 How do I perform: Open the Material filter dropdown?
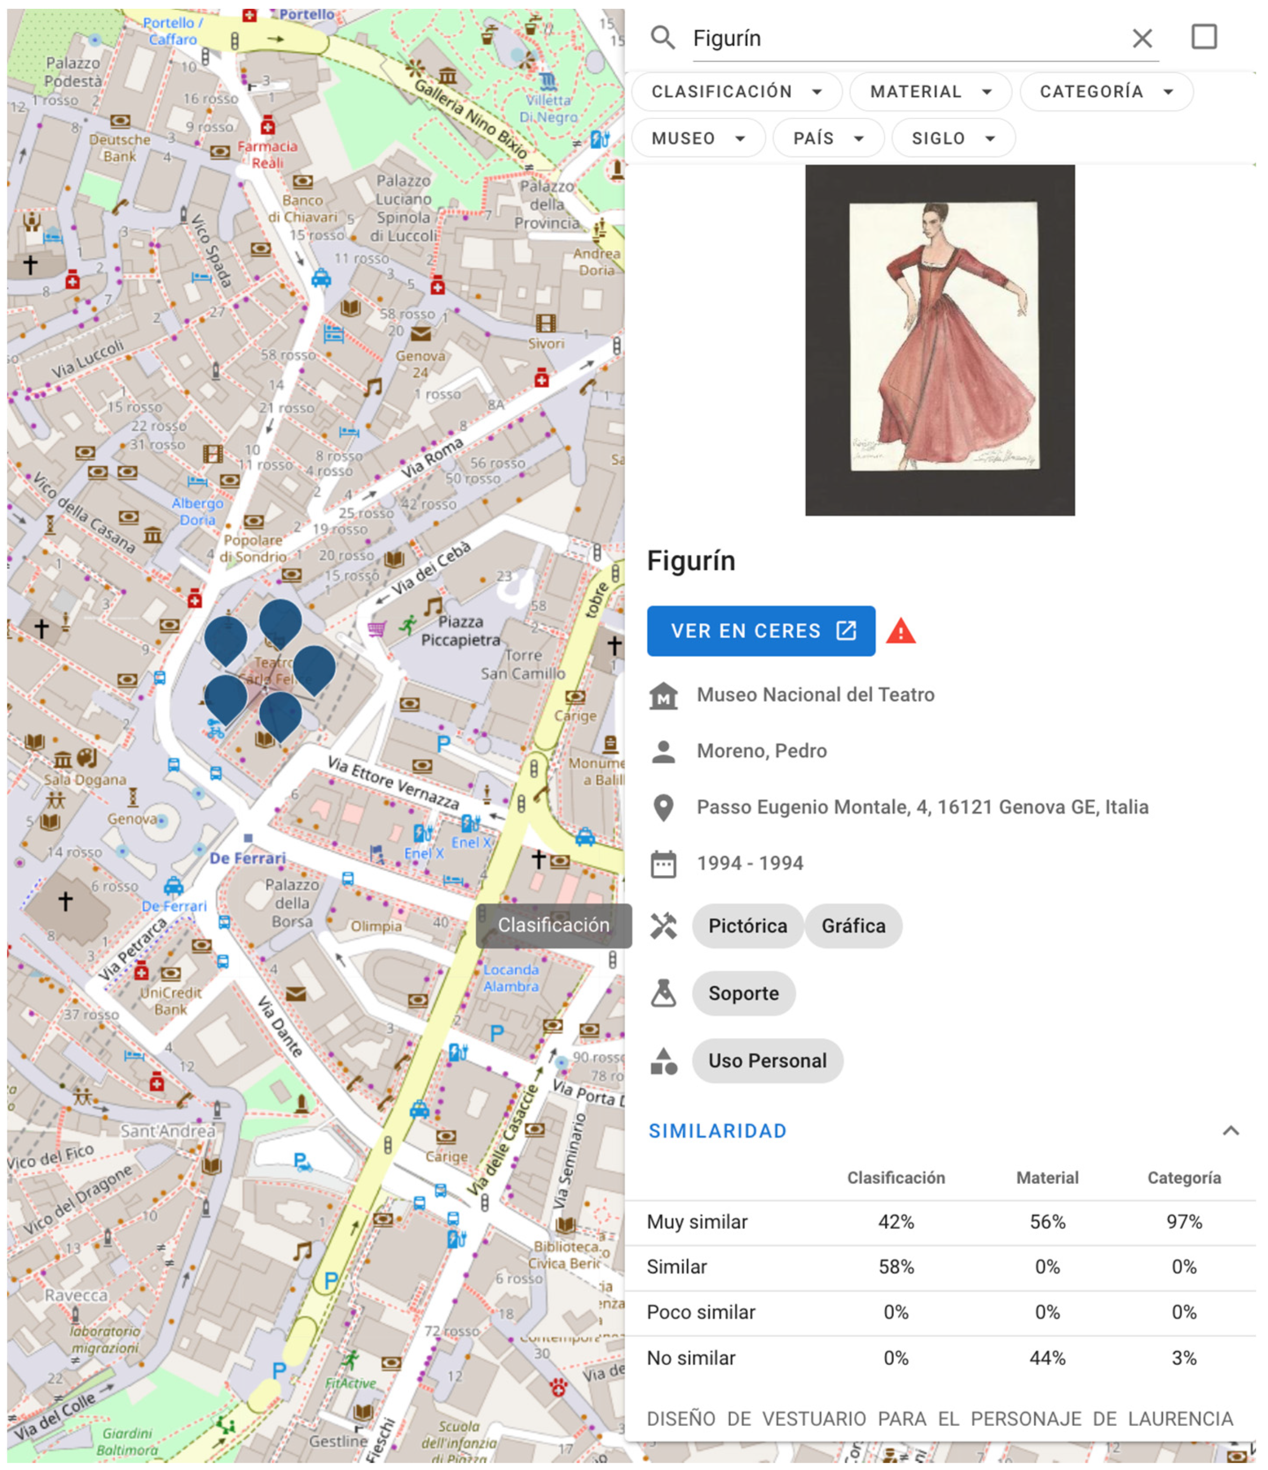pos(930,92)
